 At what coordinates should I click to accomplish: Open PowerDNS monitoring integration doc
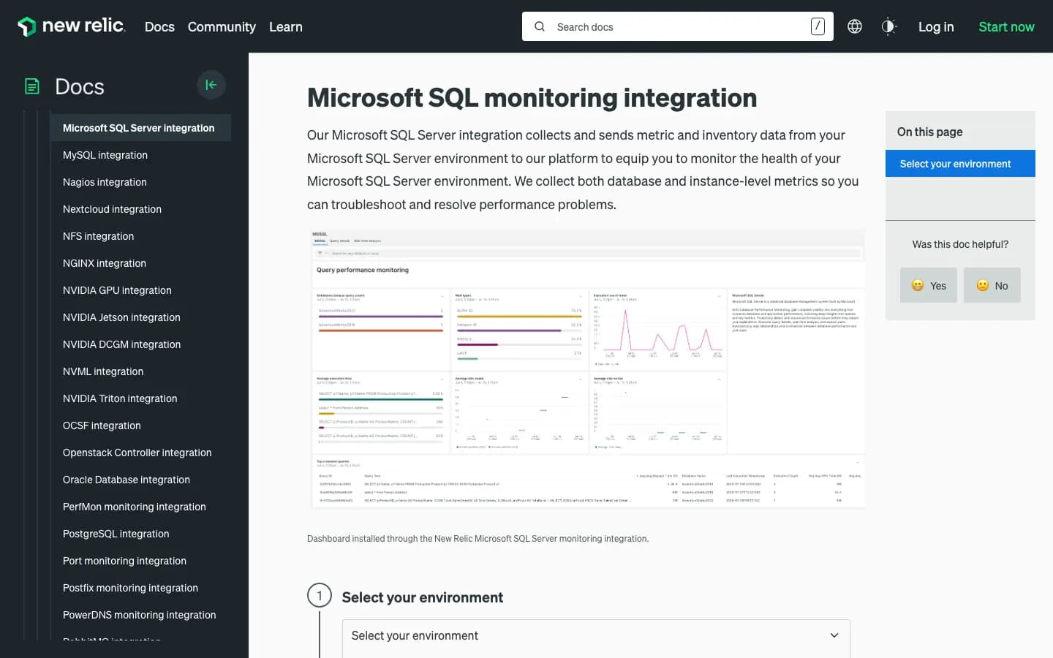point(139,615)
